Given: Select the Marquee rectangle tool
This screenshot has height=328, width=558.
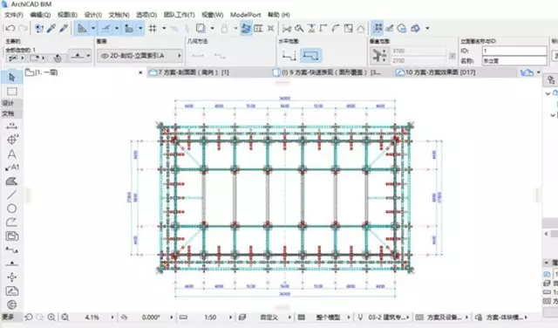Looking at the screenshot, I should [x=11, y=92].
